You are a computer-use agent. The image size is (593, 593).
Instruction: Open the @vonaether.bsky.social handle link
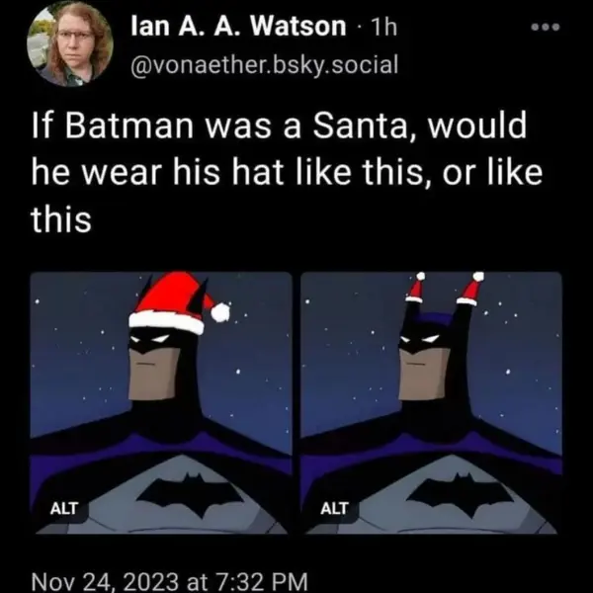coord(264,65)
